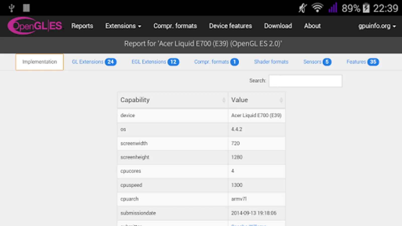
Task: Go to the Download page
Action: point(278,26)
